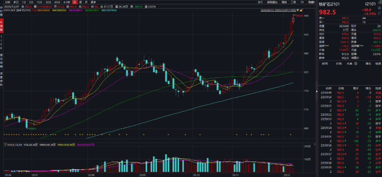Choose the 15分 interval
Screen dimensions: 382x177
pos(40,2)
